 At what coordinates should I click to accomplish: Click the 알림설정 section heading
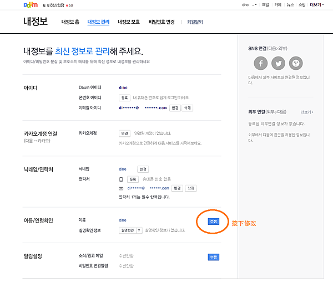[x=33, y=256]
